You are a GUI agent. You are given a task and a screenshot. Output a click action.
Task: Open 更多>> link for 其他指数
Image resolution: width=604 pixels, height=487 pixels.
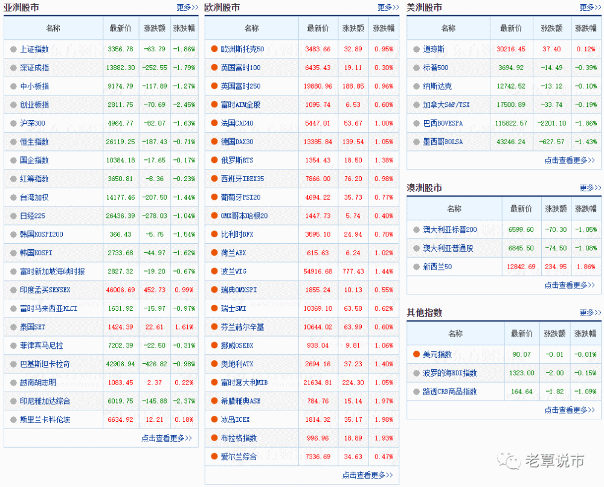591,313
